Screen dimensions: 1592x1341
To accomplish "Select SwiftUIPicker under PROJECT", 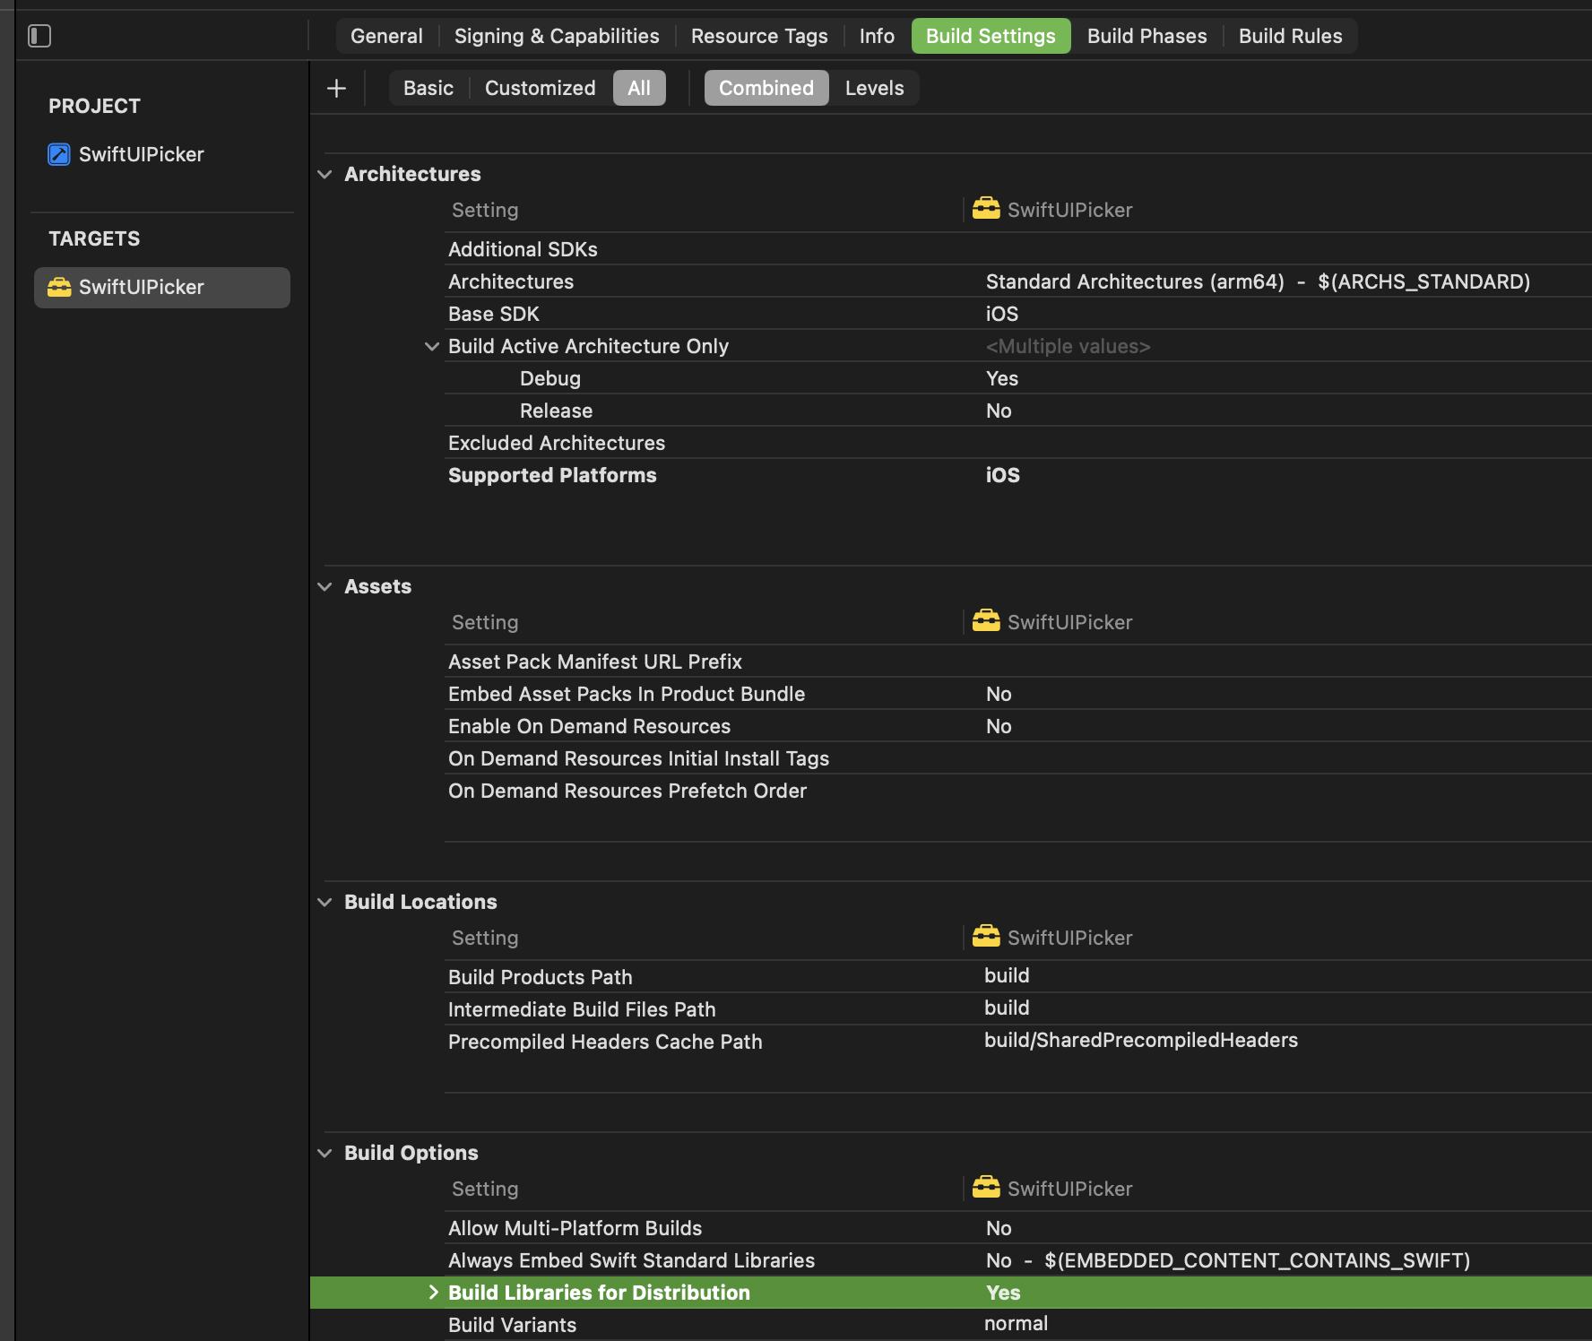I will tap(141, 154).
